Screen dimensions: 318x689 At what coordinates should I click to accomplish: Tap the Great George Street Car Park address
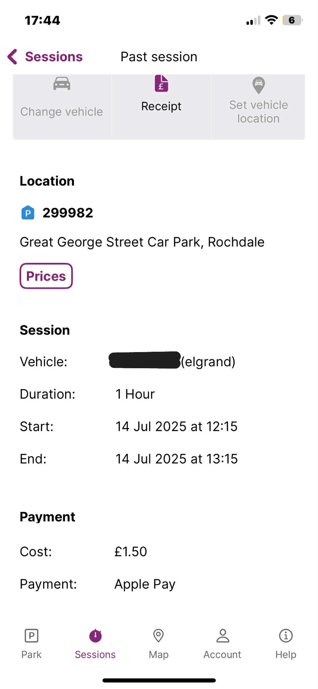(x=142, y=242)
